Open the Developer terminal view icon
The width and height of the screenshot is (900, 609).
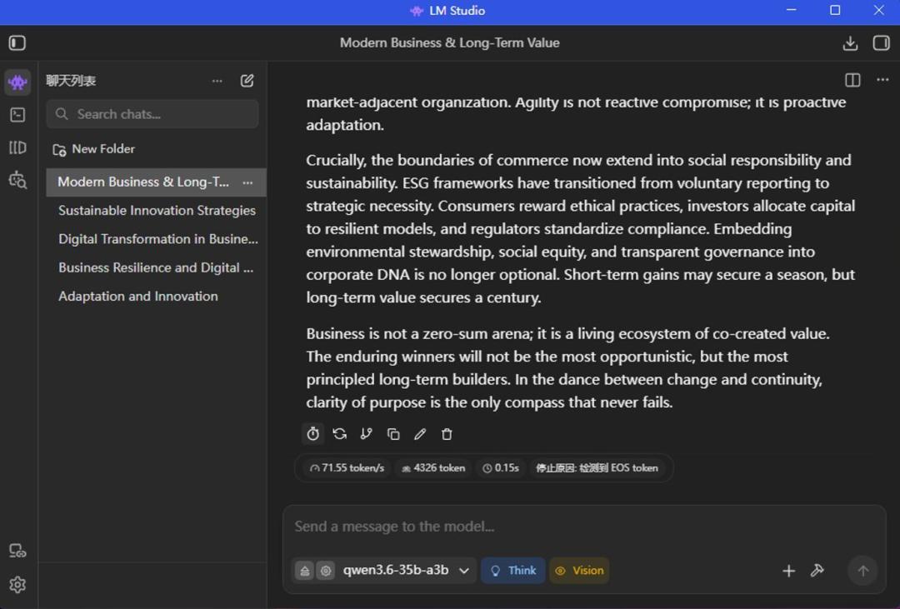17,115
